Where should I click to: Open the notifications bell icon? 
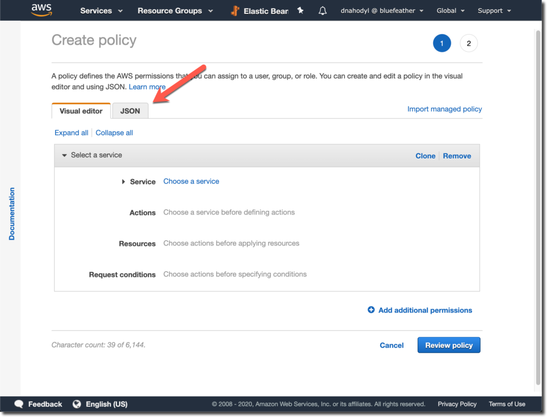click(323, 11)
